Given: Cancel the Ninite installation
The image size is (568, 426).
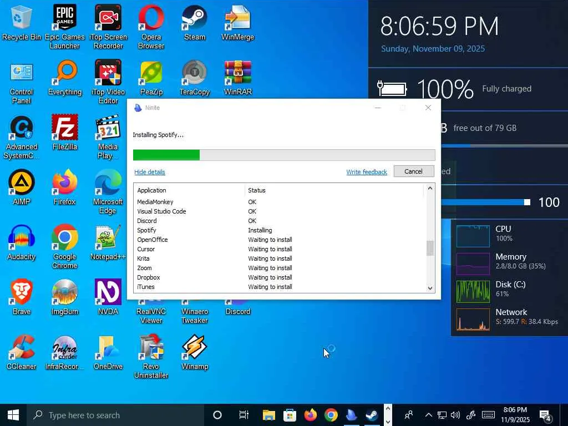Looking at the screenshot, I should coord(414,171).
